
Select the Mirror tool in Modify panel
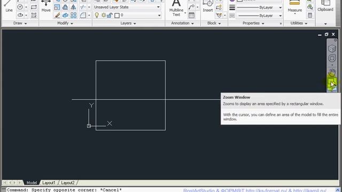point(74,7)
